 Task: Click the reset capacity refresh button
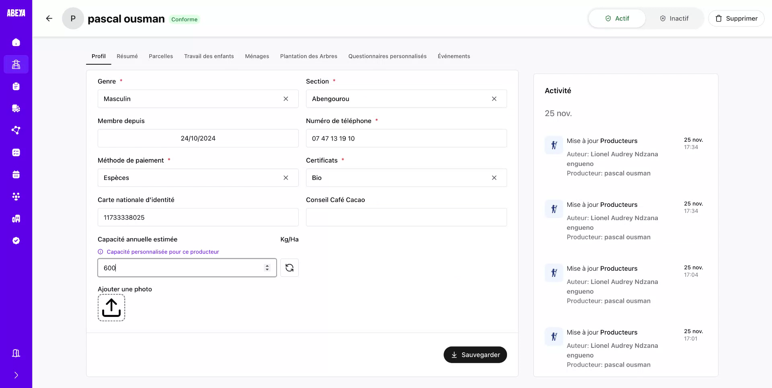click(289, 268)
